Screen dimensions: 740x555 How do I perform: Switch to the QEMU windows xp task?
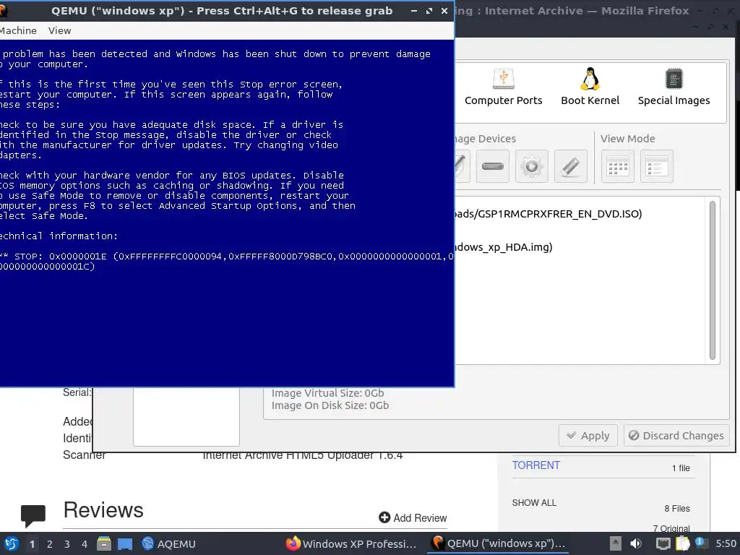(499, 543)
